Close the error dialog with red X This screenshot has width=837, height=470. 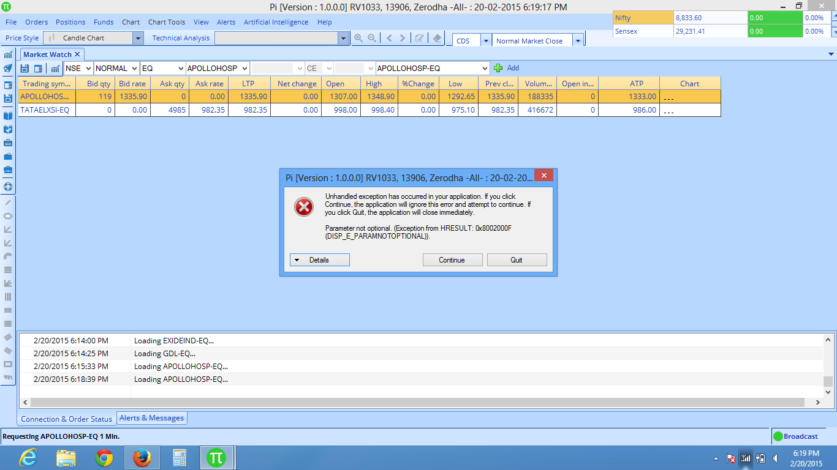point(543,175)
